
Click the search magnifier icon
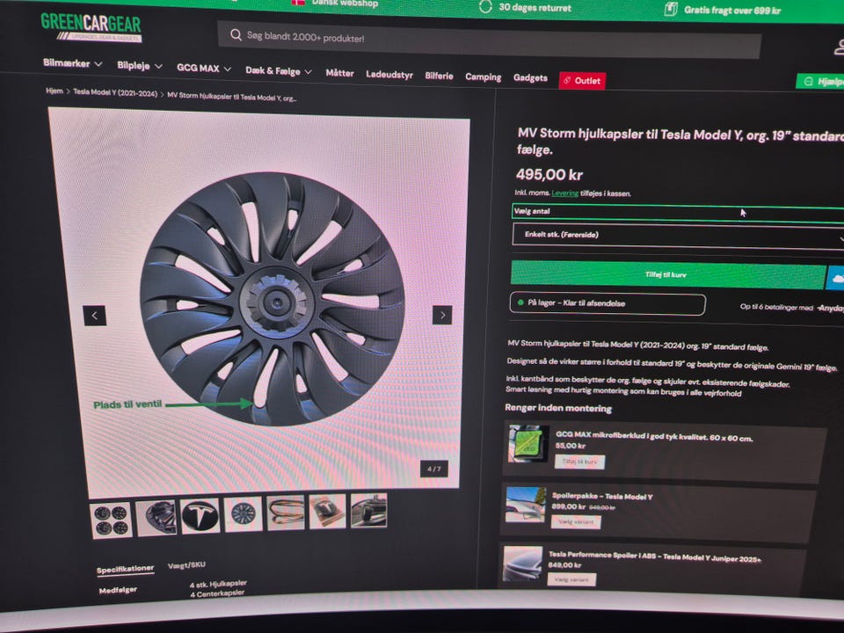[236, 36]
